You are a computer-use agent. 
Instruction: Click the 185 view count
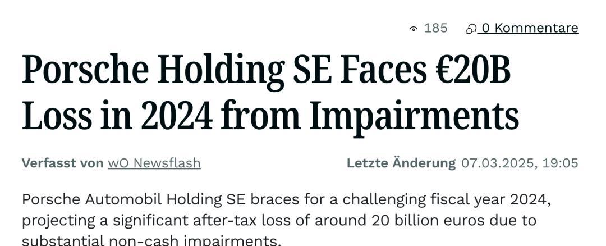click(x=435, y=28)
